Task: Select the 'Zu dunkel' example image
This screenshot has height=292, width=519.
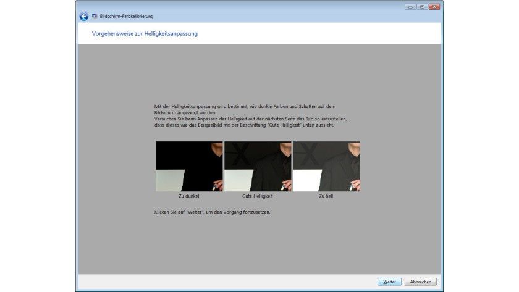Action: (x=189, y=167)
